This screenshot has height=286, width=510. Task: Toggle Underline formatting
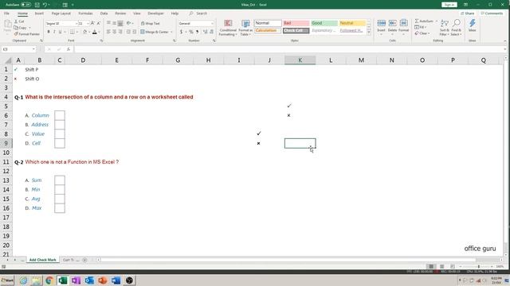pos(60,32)
